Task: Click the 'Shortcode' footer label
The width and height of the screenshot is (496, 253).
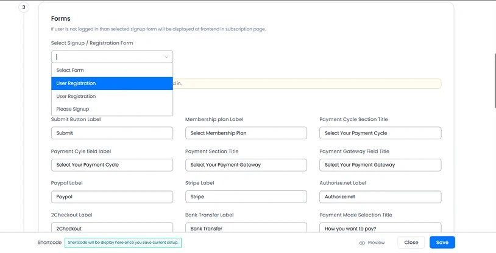Action: (49, 243)
